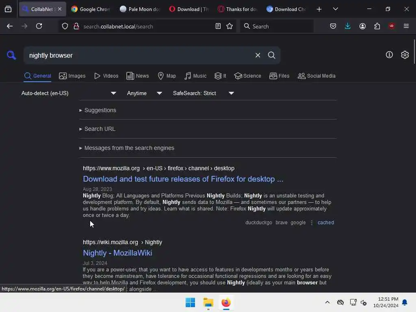Image resolution: width=416 pixels, height=312 pixels.
Task: Click wiki.mozilla.org Nightly URL
Action: pyautogui.click(x=122, y=242)
